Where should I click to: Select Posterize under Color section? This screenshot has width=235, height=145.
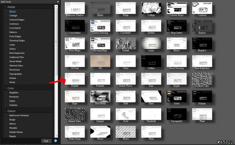coord(14,97)
